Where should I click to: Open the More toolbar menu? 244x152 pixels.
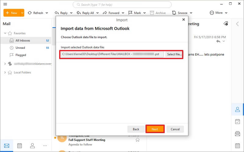(x=218, y=13)
